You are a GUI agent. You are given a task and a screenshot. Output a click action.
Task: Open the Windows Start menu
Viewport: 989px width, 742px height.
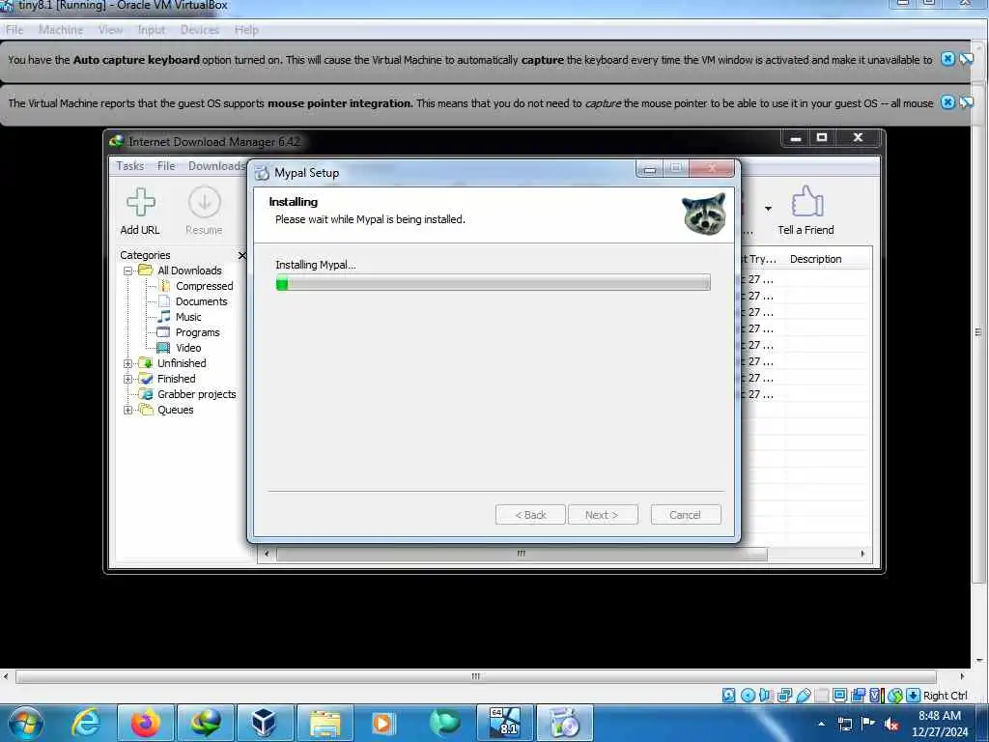pos(26,723)
